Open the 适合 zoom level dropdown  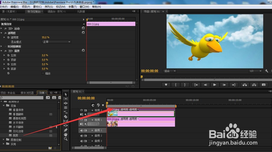170,71
